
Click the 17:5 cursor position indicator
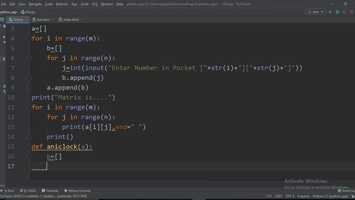pyautogui.click(x=268, y=196)
